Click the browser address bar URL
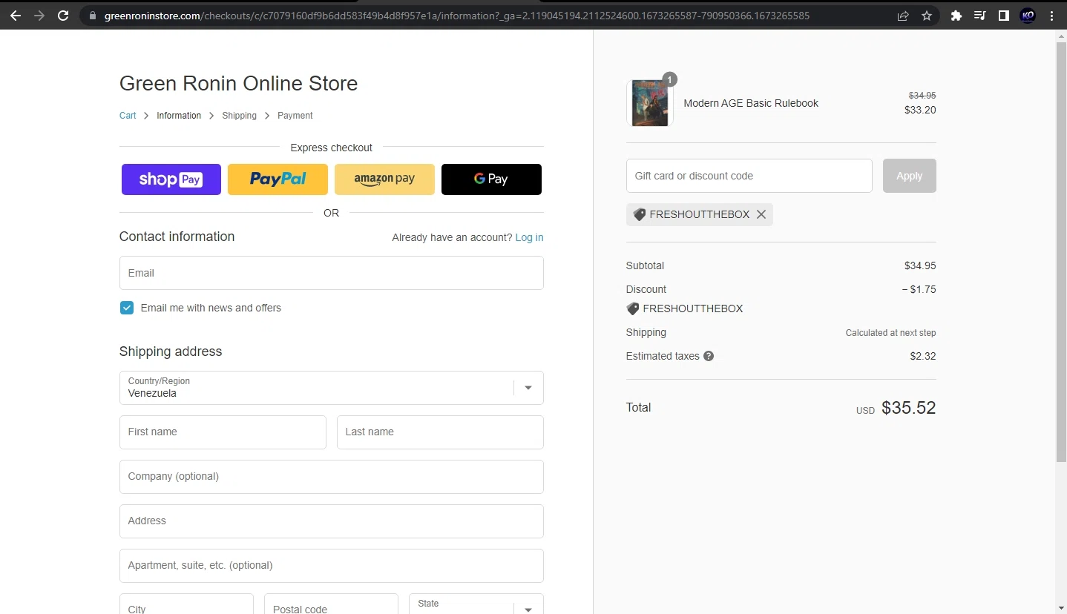This screenshot has height=614, width=1067. 457,16
